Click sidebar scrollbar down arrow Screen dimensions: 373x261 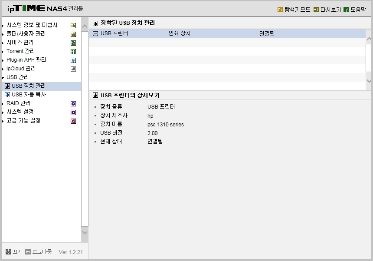click(85, 232)
